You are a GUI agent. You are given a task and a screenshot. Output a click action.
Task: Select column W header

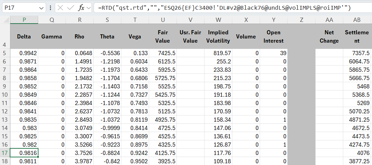click(218, 20)
